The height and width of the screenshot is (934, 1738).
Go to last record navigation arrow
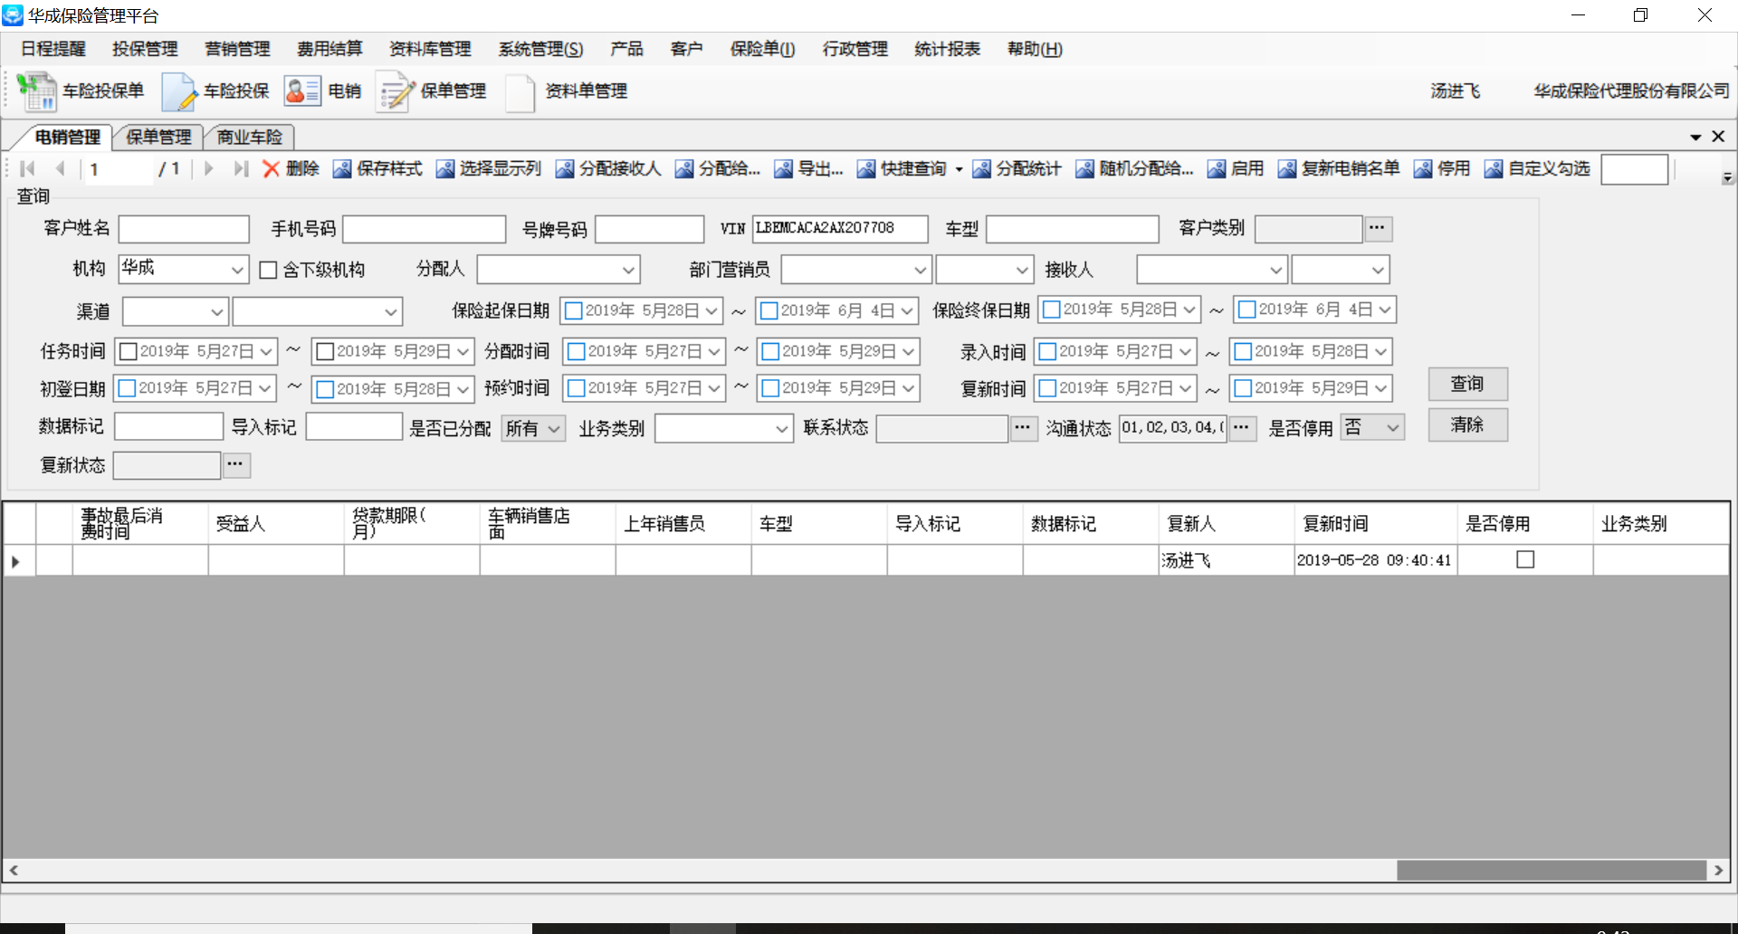241,168
